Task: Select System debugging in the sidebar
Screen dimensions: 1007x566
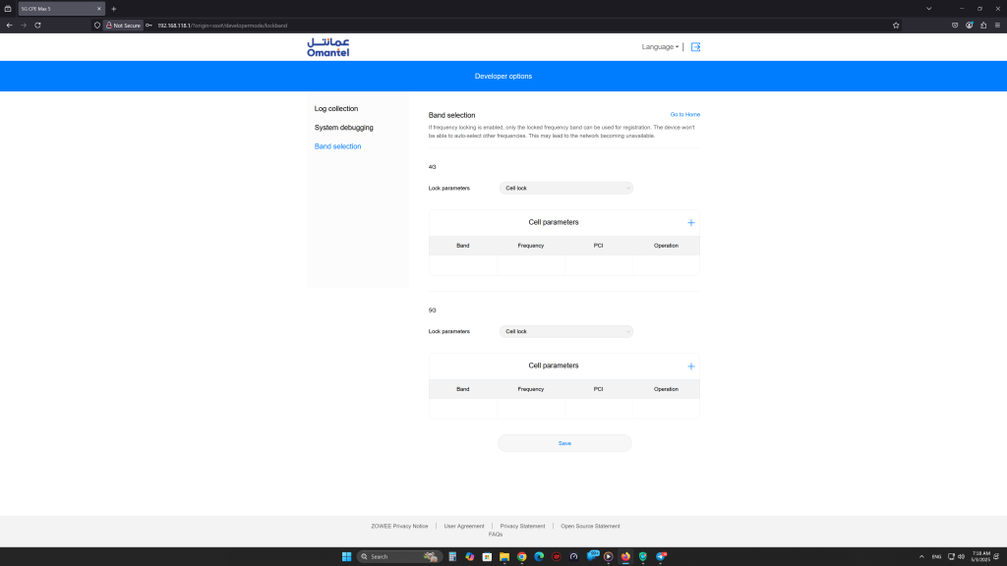Action: pos(343,128)
